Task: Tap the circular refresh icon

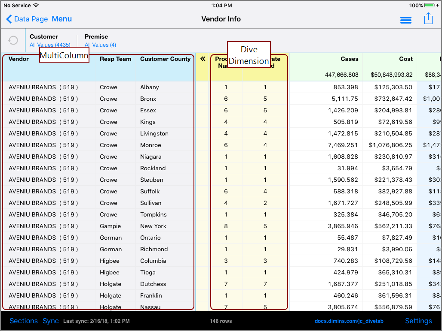Action: pos(13,40)
